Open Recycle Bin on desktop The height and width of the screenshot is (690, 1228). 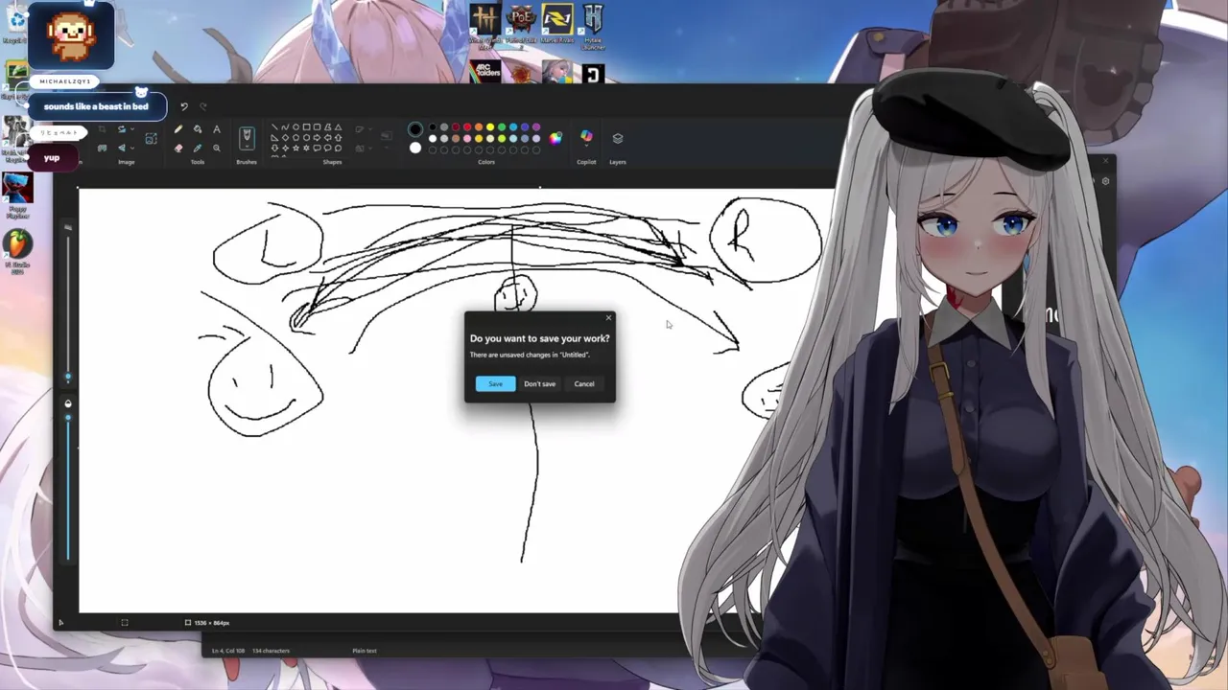pos(15,24)
